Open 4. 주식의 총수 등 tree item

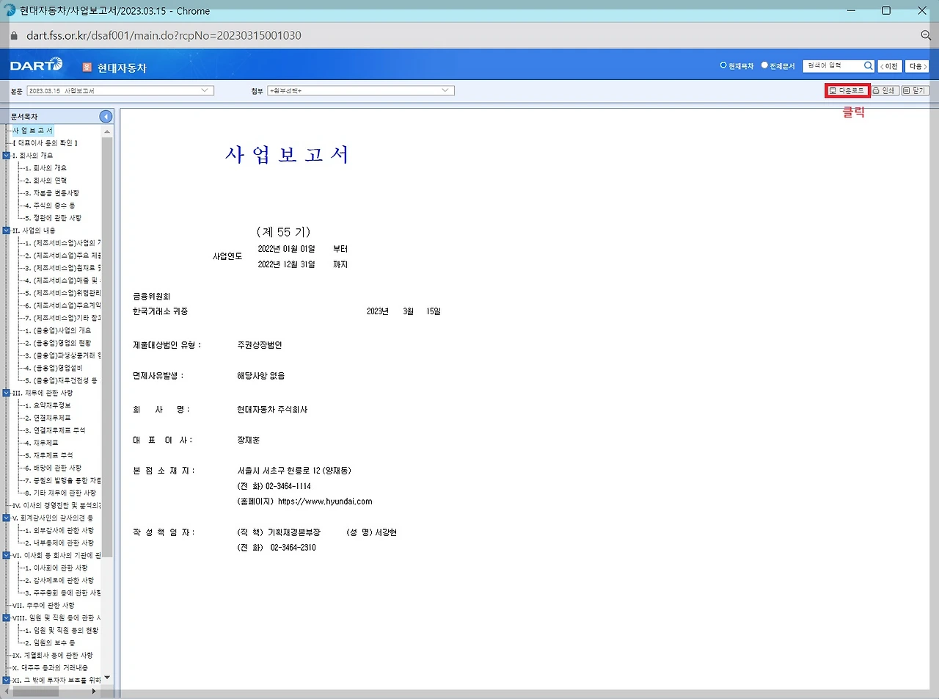pos(49,206)
